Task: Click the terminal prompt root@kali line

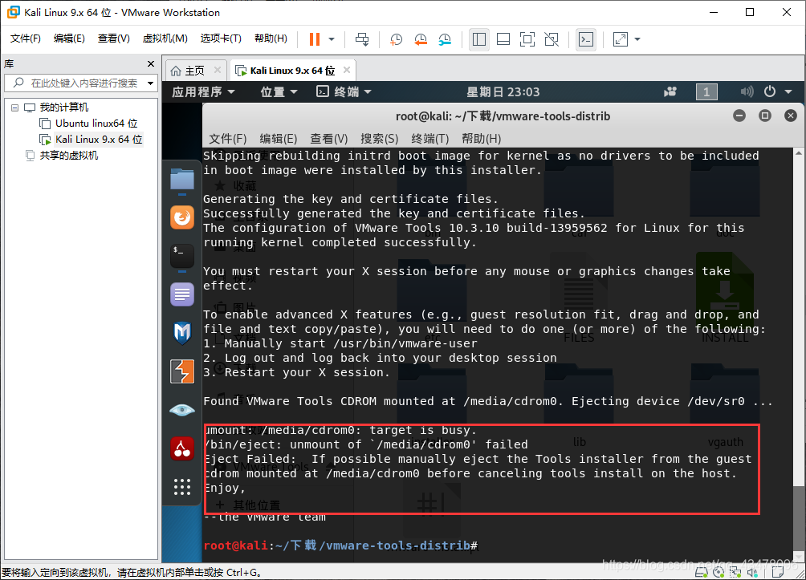Action: click(341, 545)
